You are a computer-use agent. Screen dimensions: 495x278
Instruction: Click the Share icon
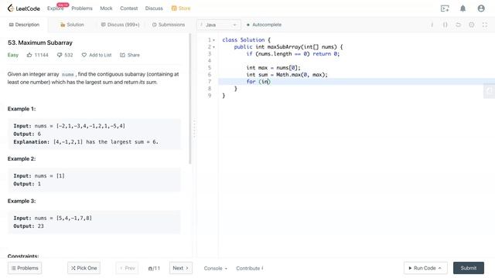122,55
